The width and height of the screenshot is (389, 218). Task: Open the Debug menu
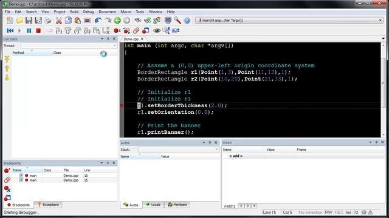pos(88,12)
